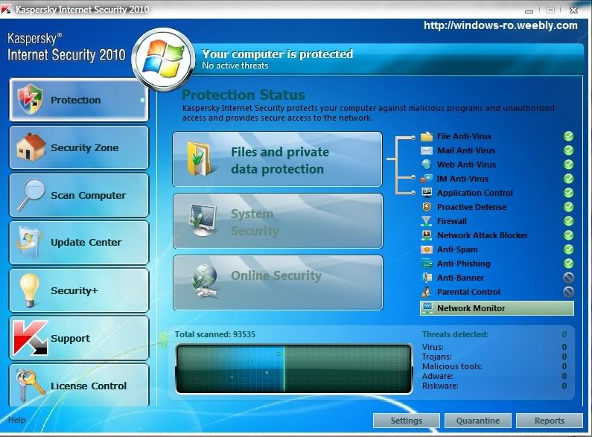The width and height of the screenshot is (592, 437).
Task: Click the Update Center icon
Action: point(29,242)
